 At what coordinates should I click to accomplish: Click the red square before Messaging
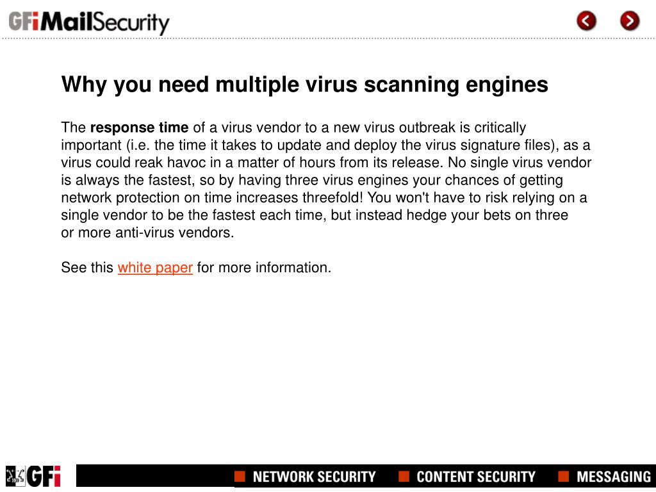tap(564, 476)
